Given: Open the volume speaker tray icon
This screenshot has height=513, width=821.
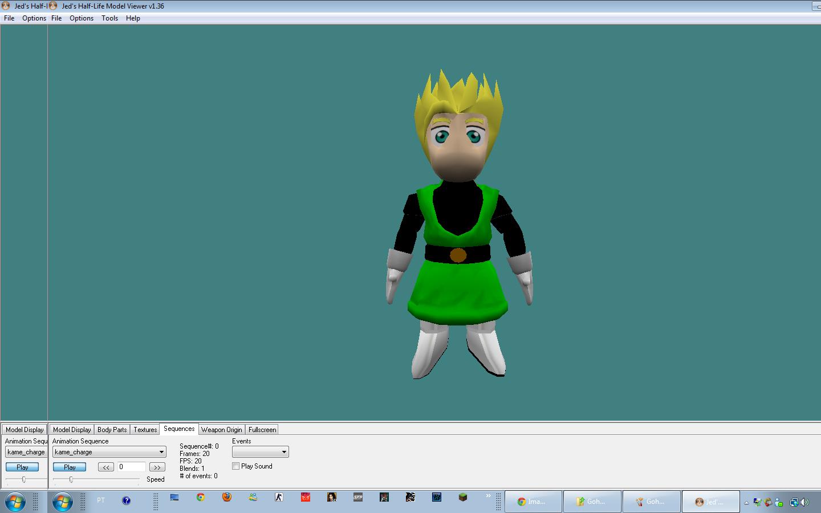Looking at the screenshot, I should pyautogui.click(x=804, y=502).
